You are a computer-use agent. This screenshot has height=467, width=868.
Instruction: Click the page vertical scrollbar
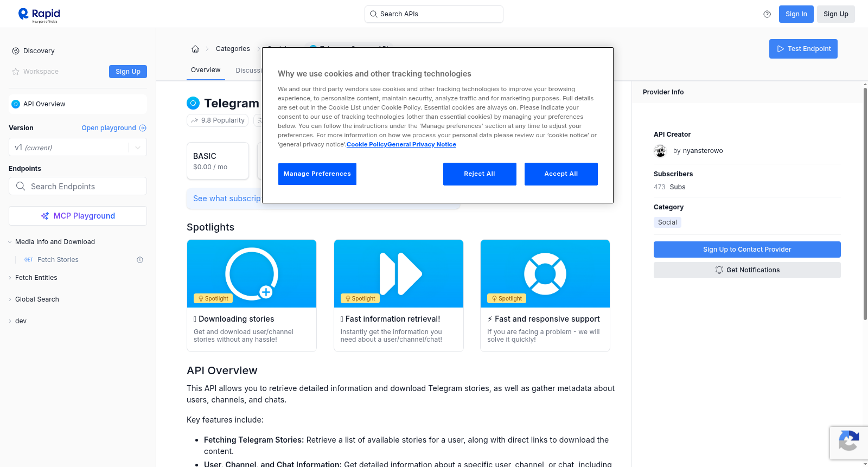pyautogui.click(x=865, y=203)
